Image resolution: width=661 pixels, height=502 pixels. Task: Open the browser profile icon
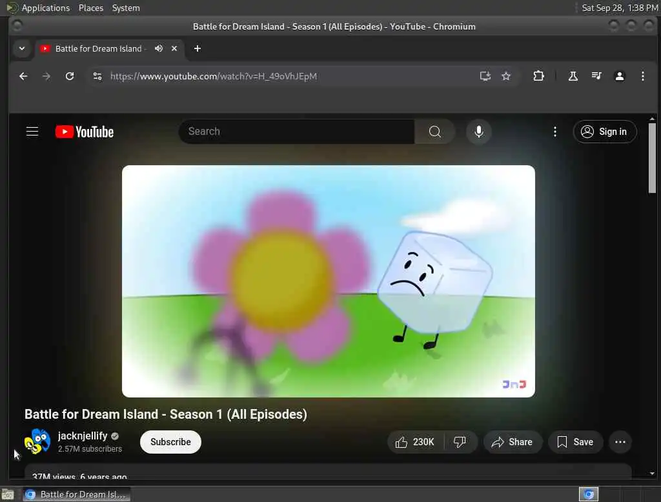(x=619, y=76)
